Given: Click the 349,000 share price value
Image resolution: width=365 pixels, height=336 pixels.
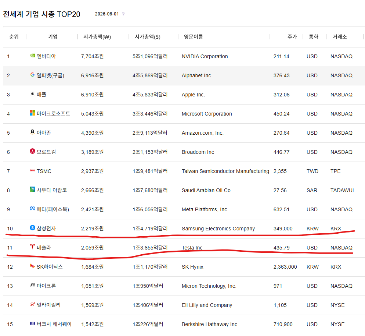Looking at the screenshot, I should click(x=283, y=229).
